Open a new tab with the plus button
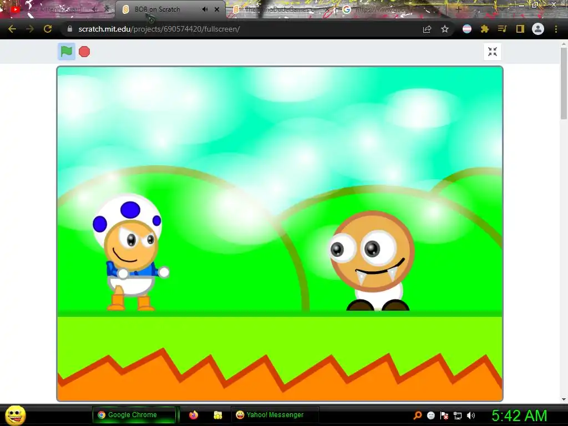Image resolution: width=568 pixels, height=426 pixels. pyautogui.click(x=459, y=9)
